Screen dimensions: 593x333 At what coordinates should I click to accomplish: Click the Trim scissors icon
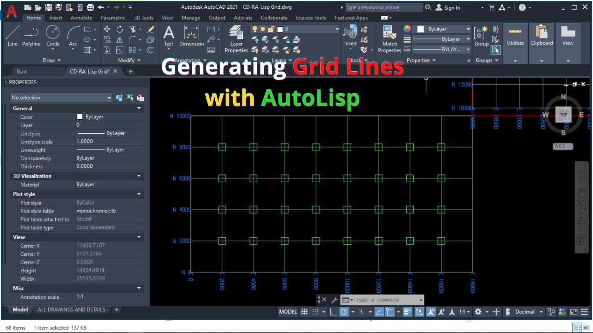tap(133, 29)
